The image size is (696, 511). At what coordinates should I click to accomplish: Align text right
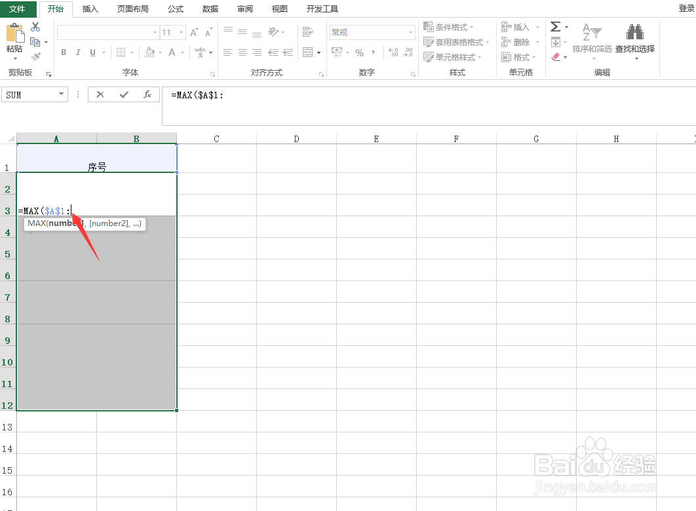point(257,52)
